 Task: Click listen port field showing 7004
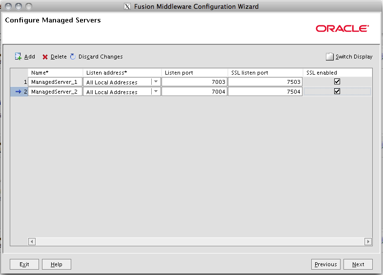[x=195, y=92]
